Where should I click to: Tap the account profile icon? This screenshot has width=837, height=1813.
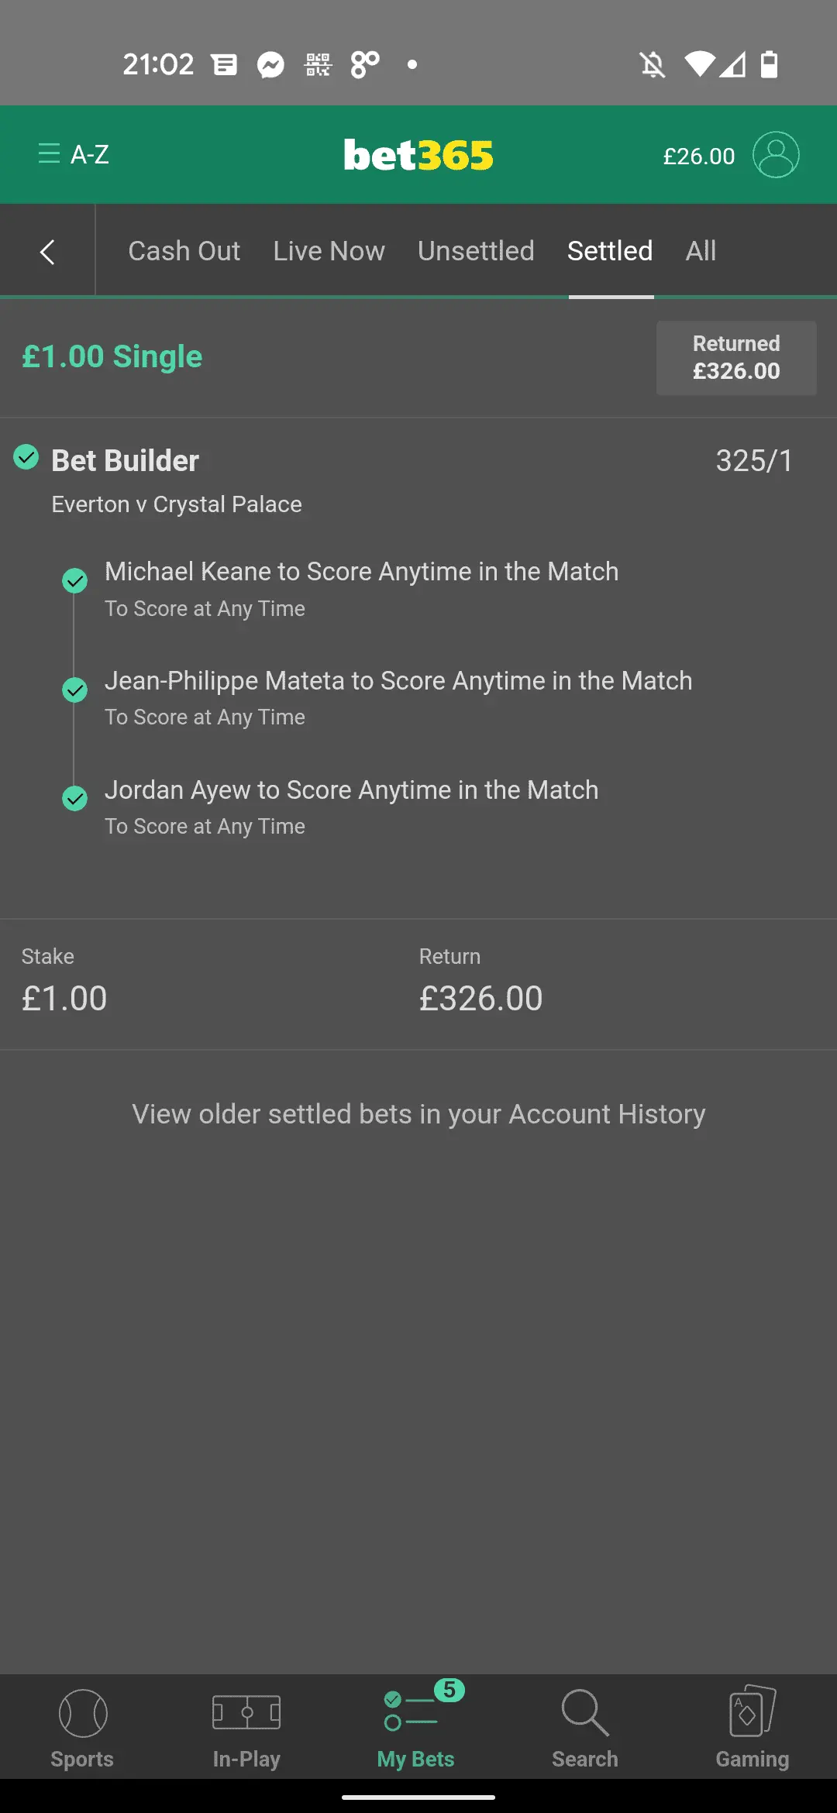pos(776,155)
